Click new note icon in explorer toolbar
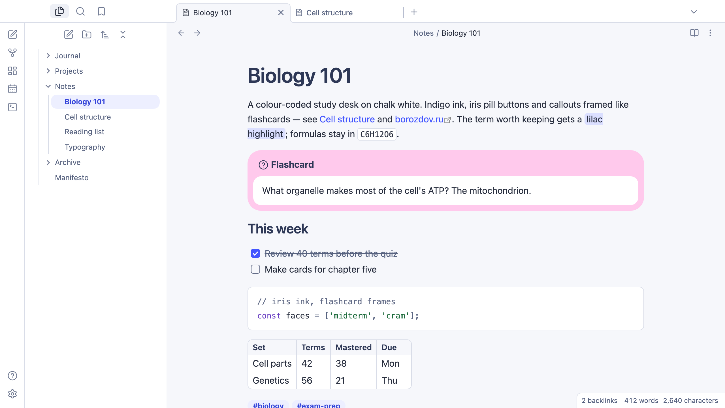Screen dimensions: 725x408 [x=69, y=35]
